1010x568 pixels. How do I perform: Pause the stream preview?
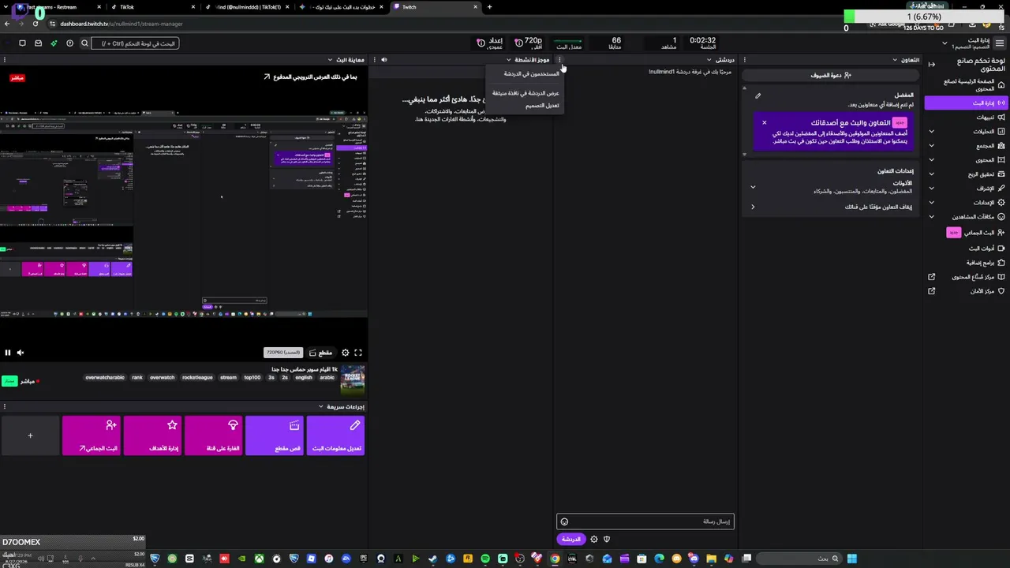(x=8, y=353)
